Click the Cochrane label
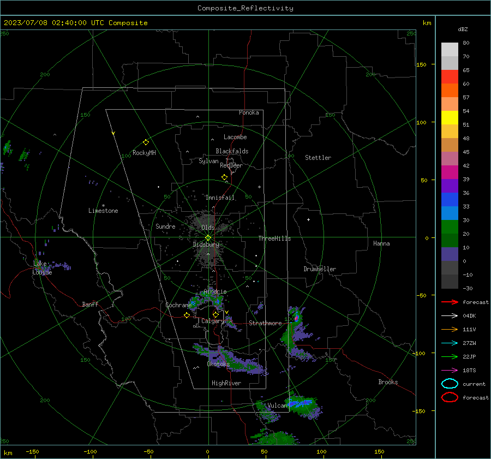491x459 pixels. pos(178,305)
